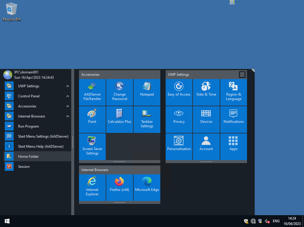
Task: Collapse the Control Panel chevron
Action: click(68, 96)
